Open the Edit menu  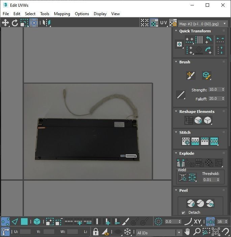point(17,14)
